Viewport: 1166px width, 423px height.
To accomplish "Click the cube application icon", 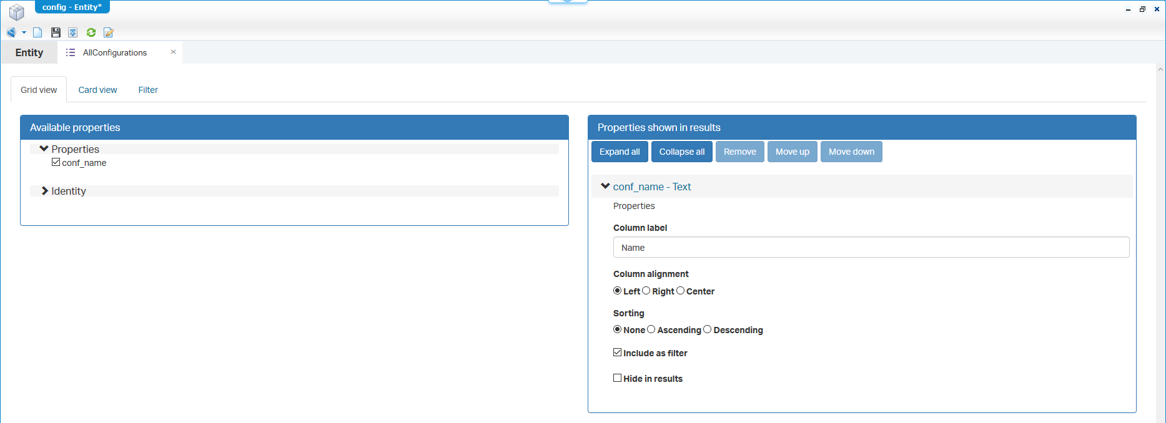I will click(x=17, y=12).
